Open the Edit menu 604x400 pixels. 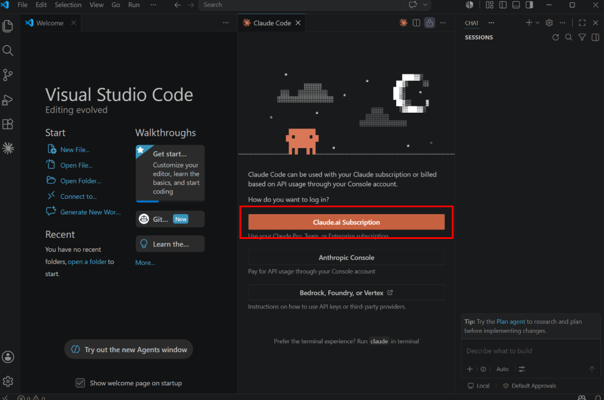[x=41, y=5]
